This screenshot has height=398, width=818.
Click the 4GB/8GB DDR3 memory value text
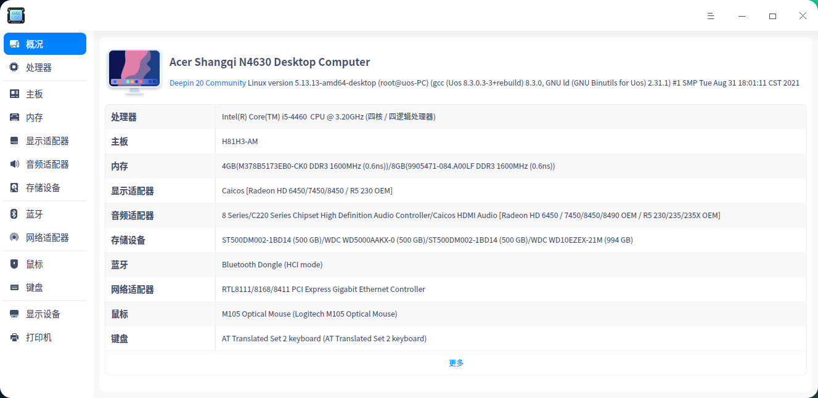388,166
